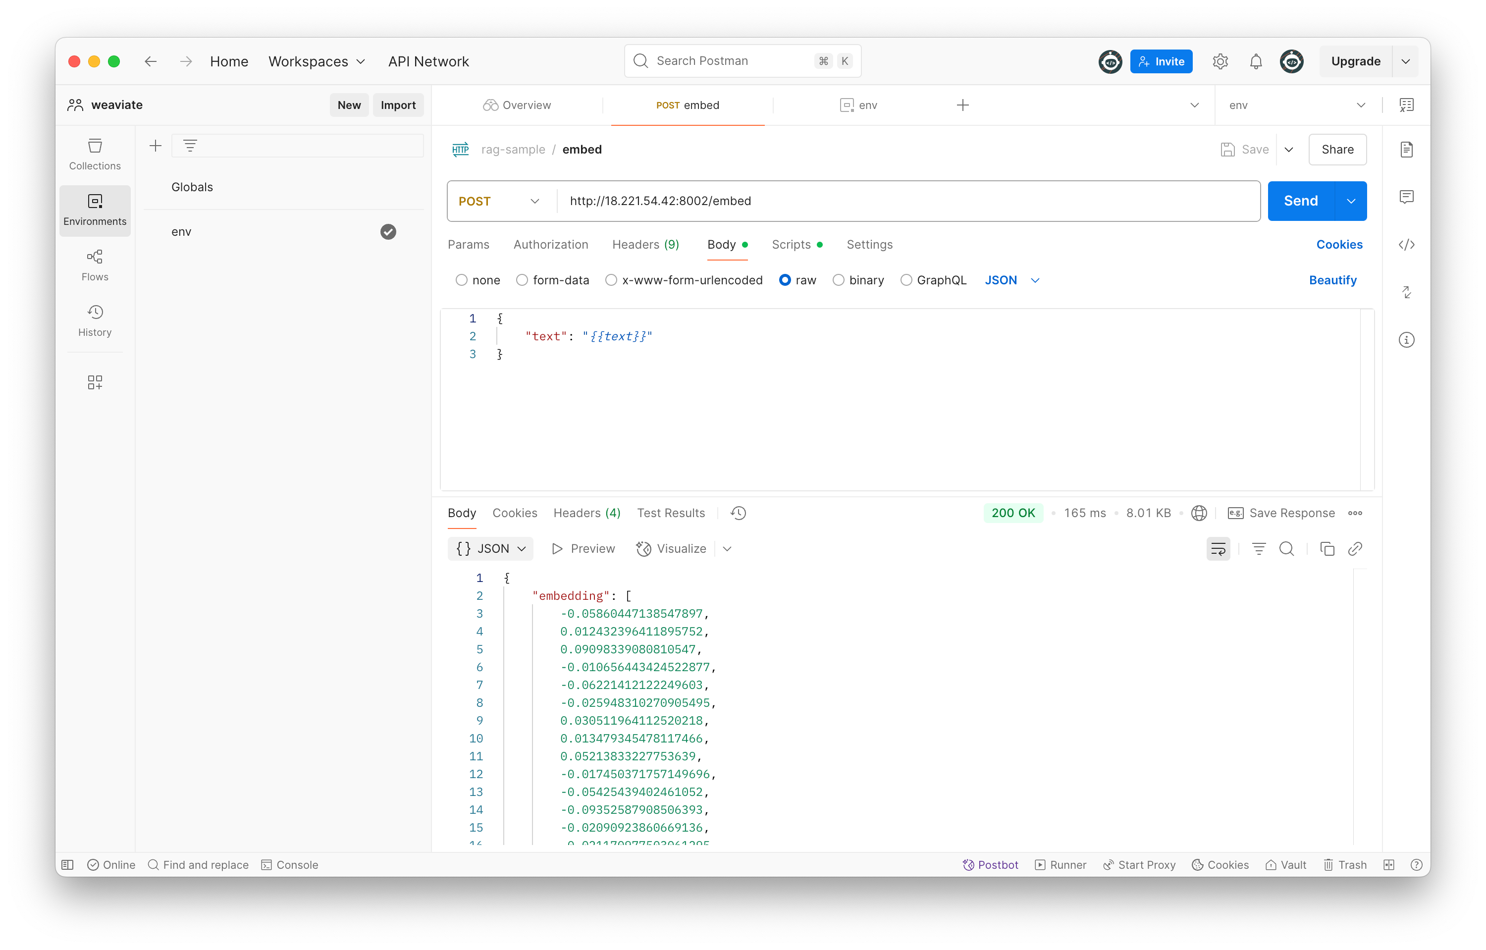Click the request URL field
Screen dimensions: 1486x950
pyautogui.click(x=908, y=201)
